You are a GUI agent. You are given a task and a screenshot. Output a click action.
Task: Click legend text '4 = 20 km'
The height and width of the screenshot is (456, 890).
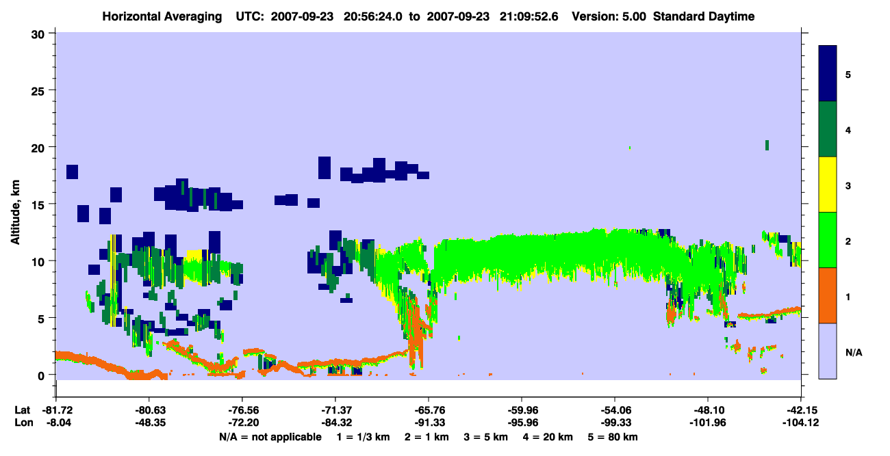tap(548, 437)
